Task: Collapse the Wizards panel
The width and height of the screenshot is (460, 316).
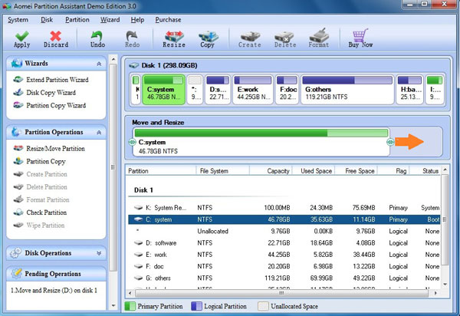Action: pos(99,64)
